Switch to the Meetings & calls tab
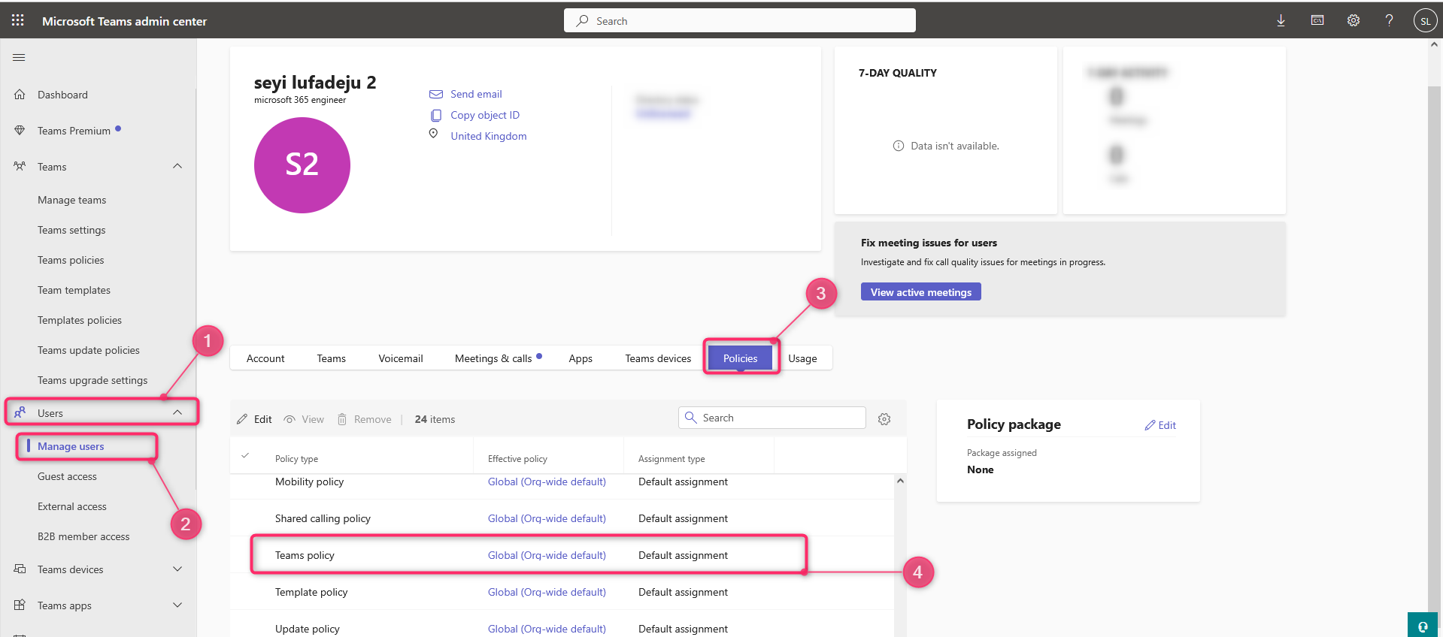This screenshot has height=637, width=1443. tap(493, 358)
